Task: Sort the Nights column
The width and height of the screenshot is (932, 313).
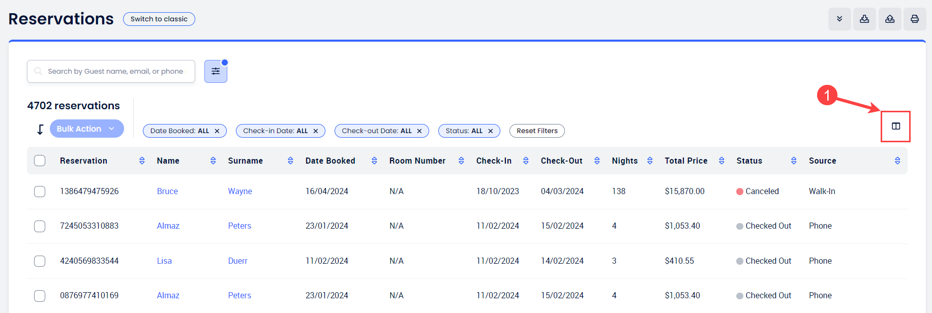Action: pyautogui.click(x=650, y=161)
